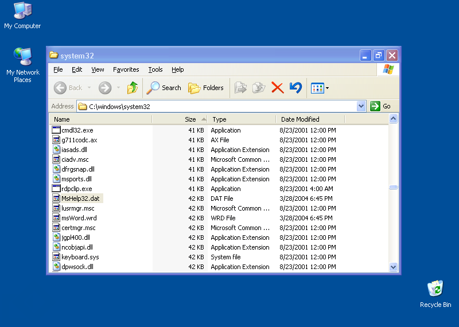
Task: Select the iasads.dll file icon
Action: tap(56, 150)
